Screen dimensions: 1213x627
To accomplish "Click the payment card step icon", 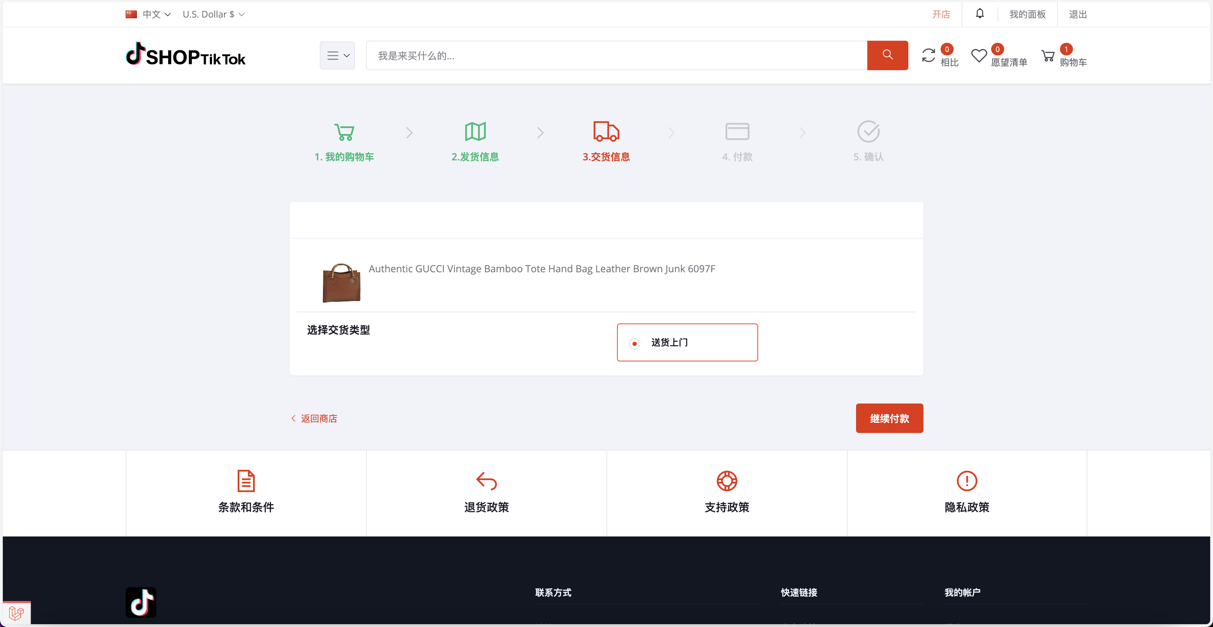I will tap(737, 131).
